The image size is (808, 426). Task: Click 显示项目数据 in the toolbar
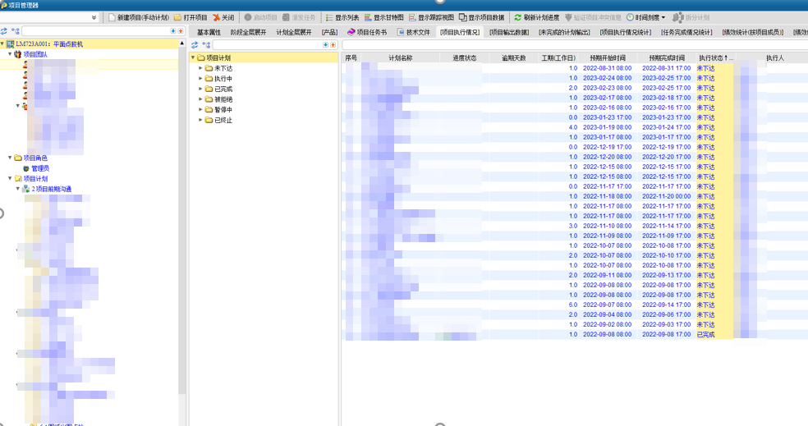(482, 17)
